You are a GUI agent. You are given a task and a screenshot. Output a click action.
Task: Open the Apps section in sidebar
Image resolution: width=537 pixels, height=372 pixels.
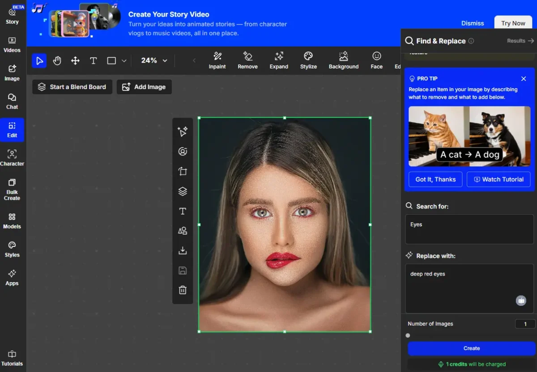tap(12, 278)
